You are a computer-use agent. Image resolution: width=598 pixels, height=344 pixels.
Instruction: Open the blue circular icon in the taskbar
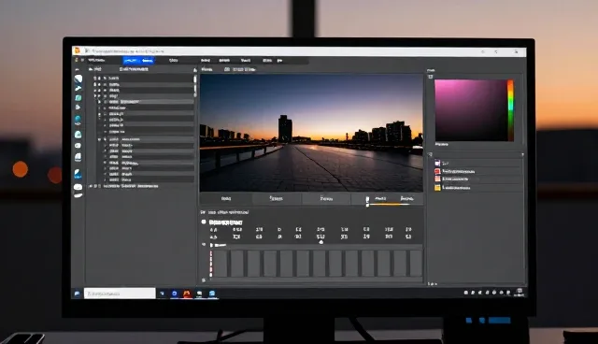[x=175, y=294]
